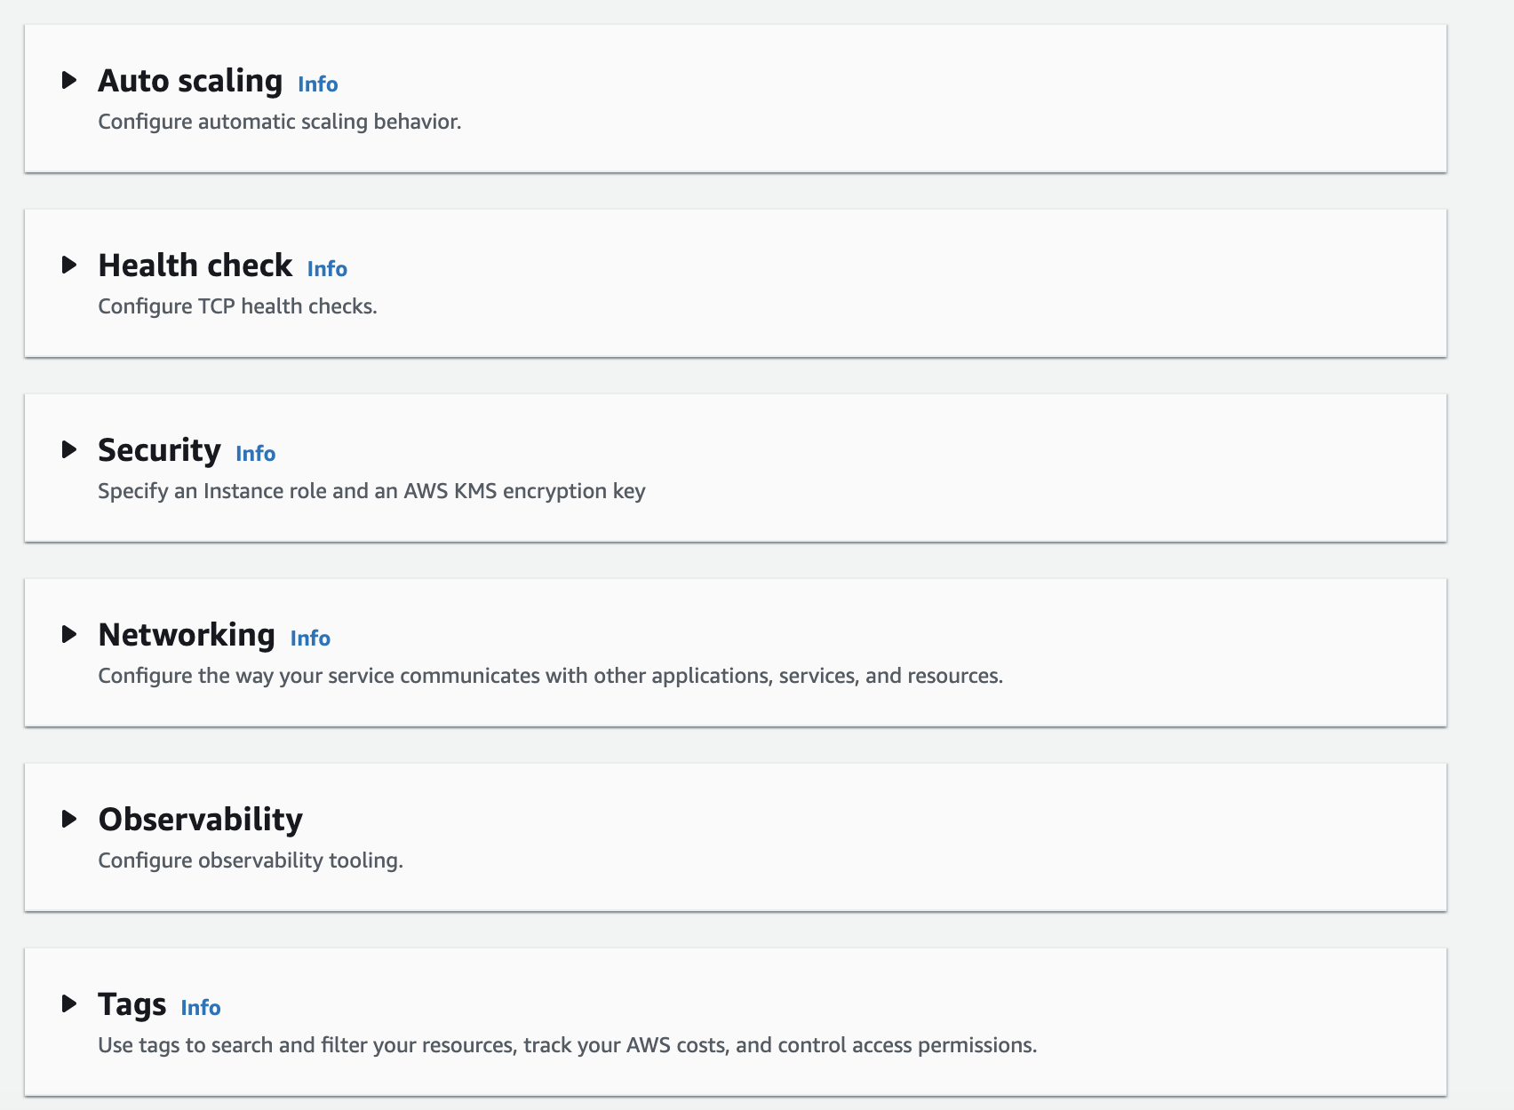The width and height of the screenshot is (1514, 1110).
Task: Click 'Configure TCP health checks' description
Action: (238, 306)
